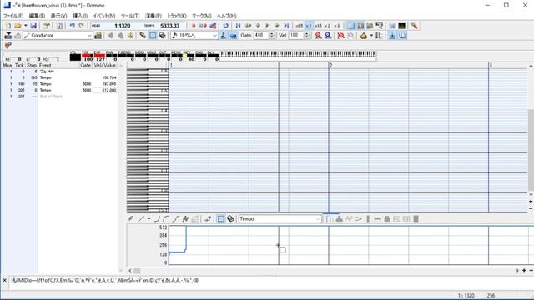Viewport: 534px width, 300px height.
Task: Set playback speed to x1
Action: coord(309,26)
